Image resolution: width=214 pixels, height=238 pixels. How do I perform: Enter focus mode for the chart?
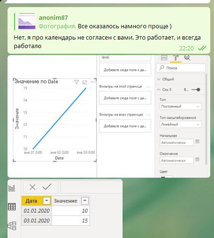point(84,82)
